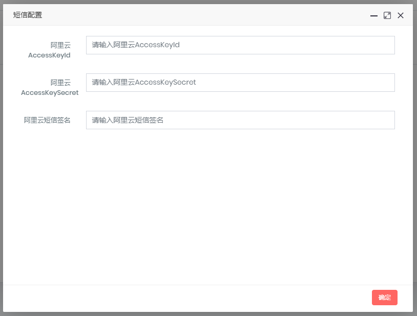Viewport: 417px width, 316px height.
Task: Select the 短信配置 dialog title text
Action: pos(28,15)
